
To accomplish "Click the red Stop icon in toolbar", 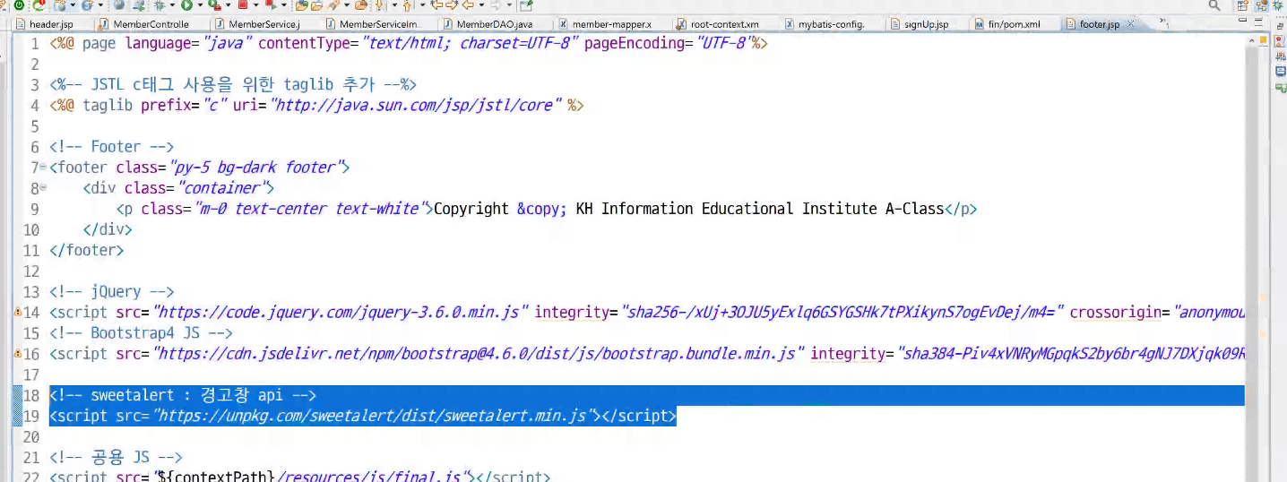I will pyautogui.click(x=243, y=5).
